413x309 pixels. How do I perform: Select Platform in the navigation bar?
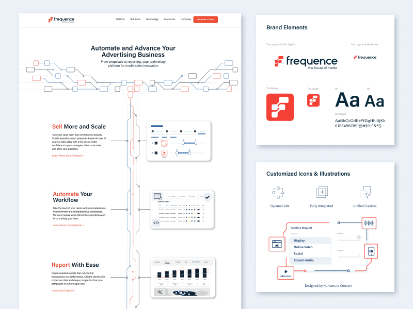pyautogui.click(x=120, y=19)
